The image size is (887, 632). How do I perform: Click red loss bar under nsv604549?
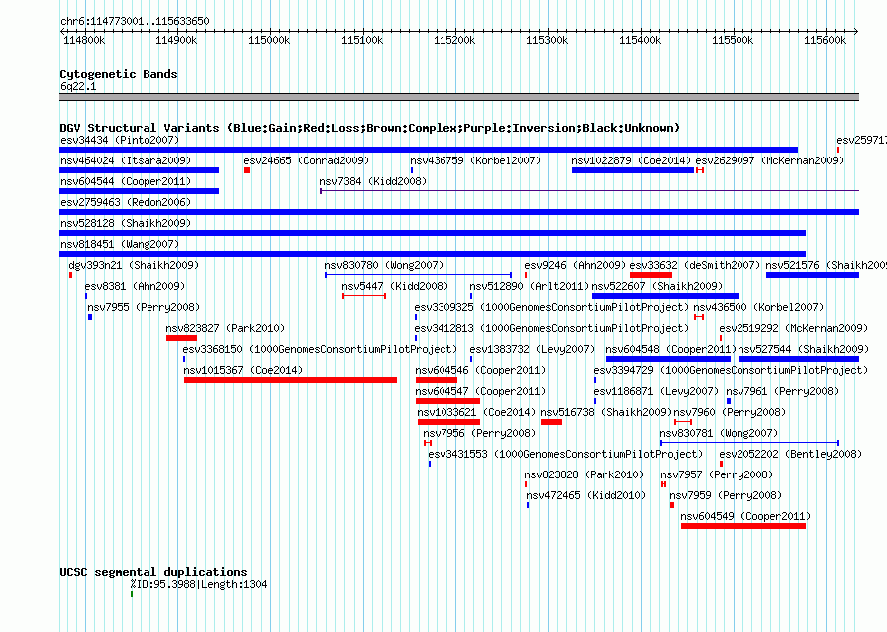pyautogui.click(x=743, y=526)
